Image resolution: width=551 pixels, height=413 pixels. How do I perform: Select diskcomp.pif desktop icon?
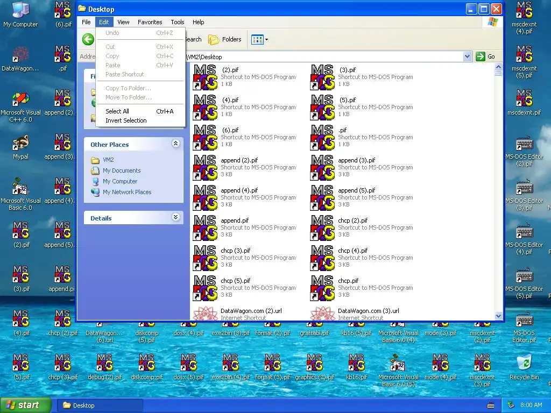(x=146, y=367)
